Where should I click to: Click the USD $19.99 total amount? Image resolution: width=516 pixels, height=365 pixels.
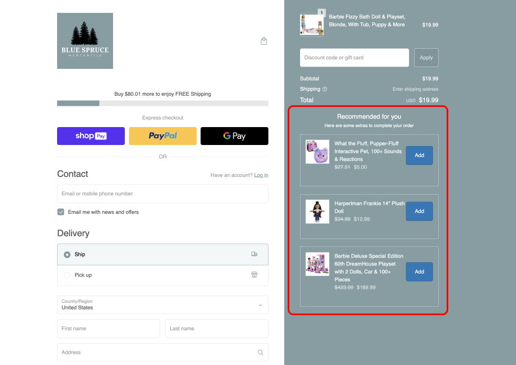click(422, 100)
